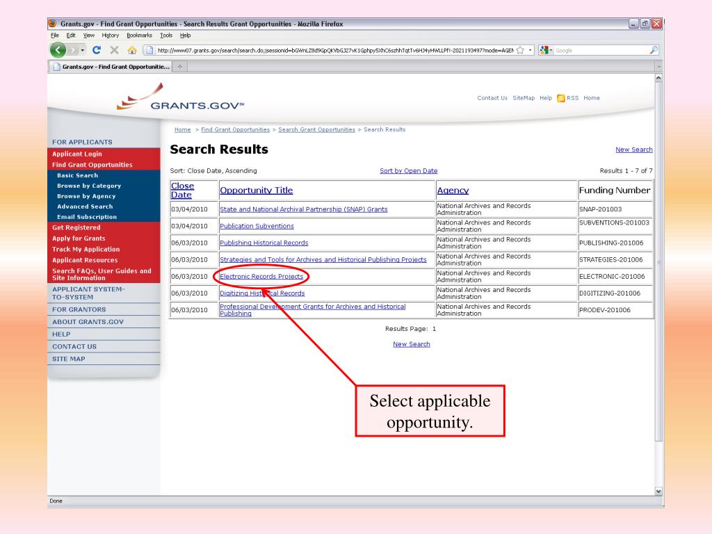Open the History menu
The height and width of the screenshot is (534, 712).
pos(111,35)
